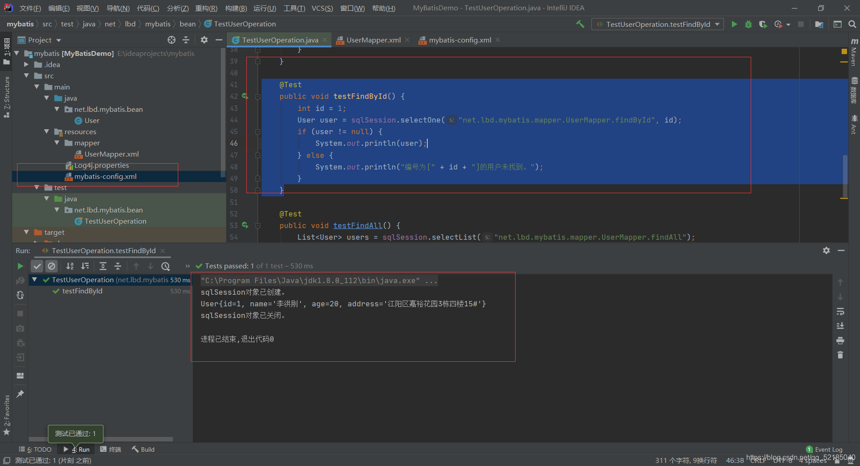Expand all test results
This screenshot has height=466, width=860.
pyautogui.click(x=103, y=266)
